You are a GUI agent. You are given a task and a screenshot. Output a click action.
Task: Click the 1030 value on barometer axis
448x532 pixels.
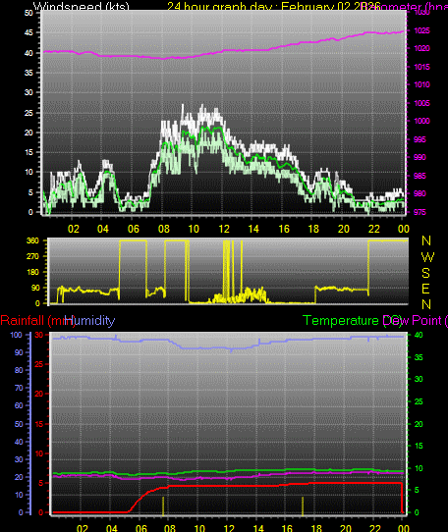[x=421, y=12]
